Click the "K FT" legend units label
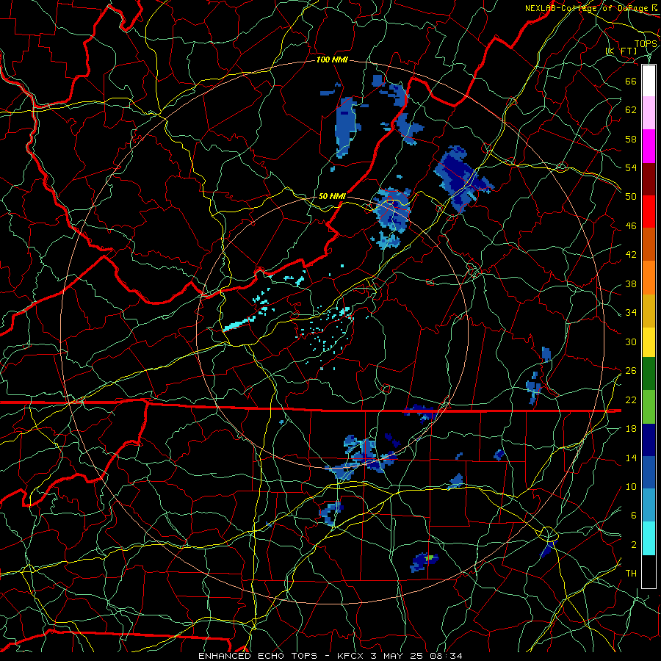The image size is (661, 661). point(622,51)
